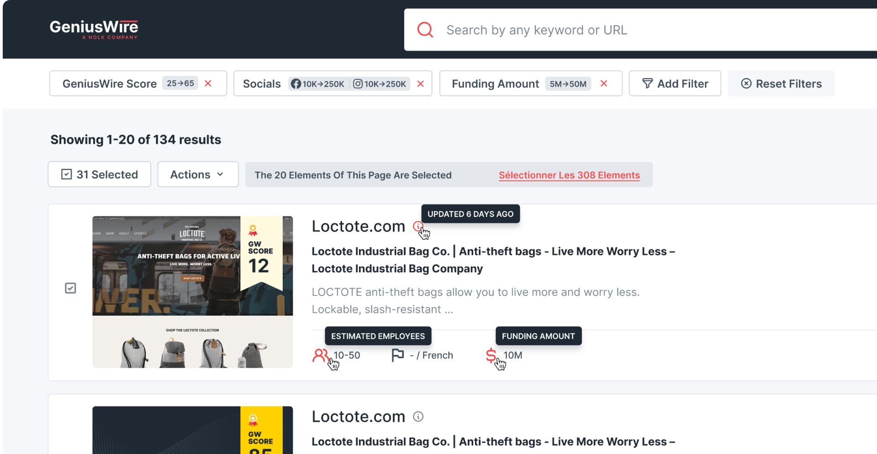Open the first Loctote.com result title
Screen dimensions: 877x454
pos(358,227)
